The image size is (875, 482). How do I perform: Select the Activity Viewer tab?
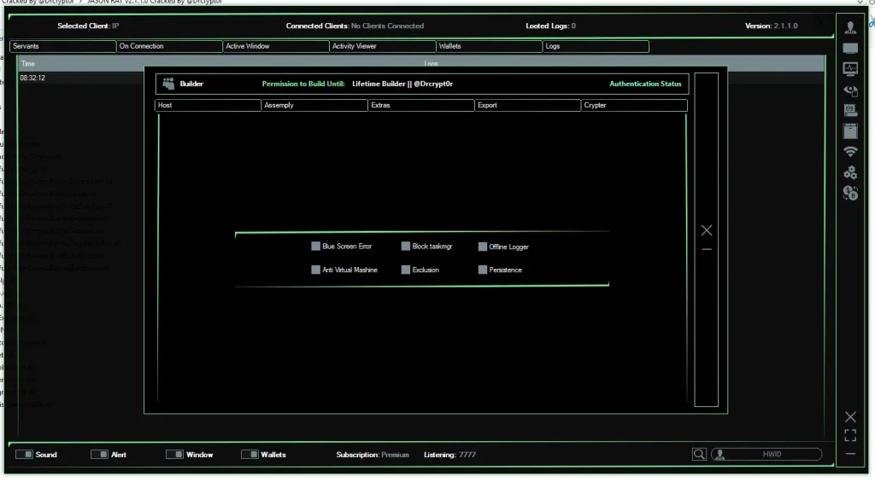pyautogui.click(x=382, y=46)
